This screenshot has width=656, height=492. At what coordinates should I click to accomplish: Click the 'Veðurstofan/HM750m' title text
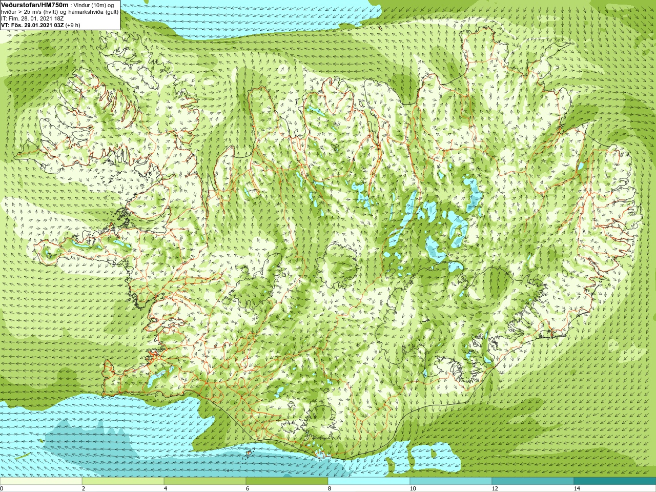[34, 5]
